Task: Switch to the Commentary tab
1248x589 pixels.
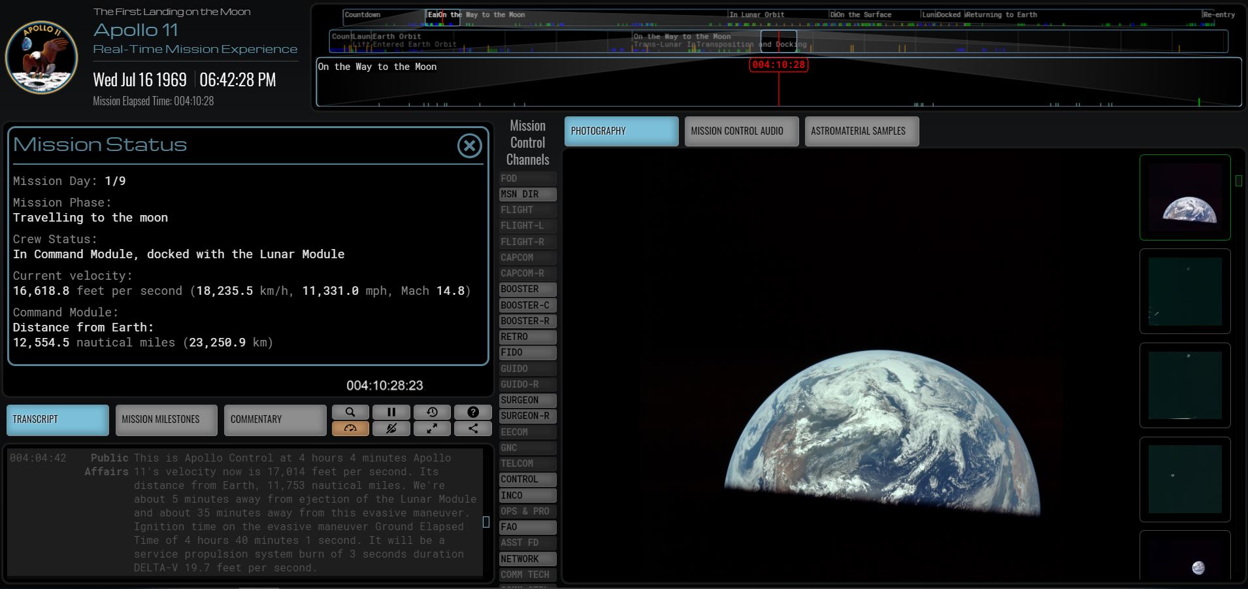Action: (275, 420)
